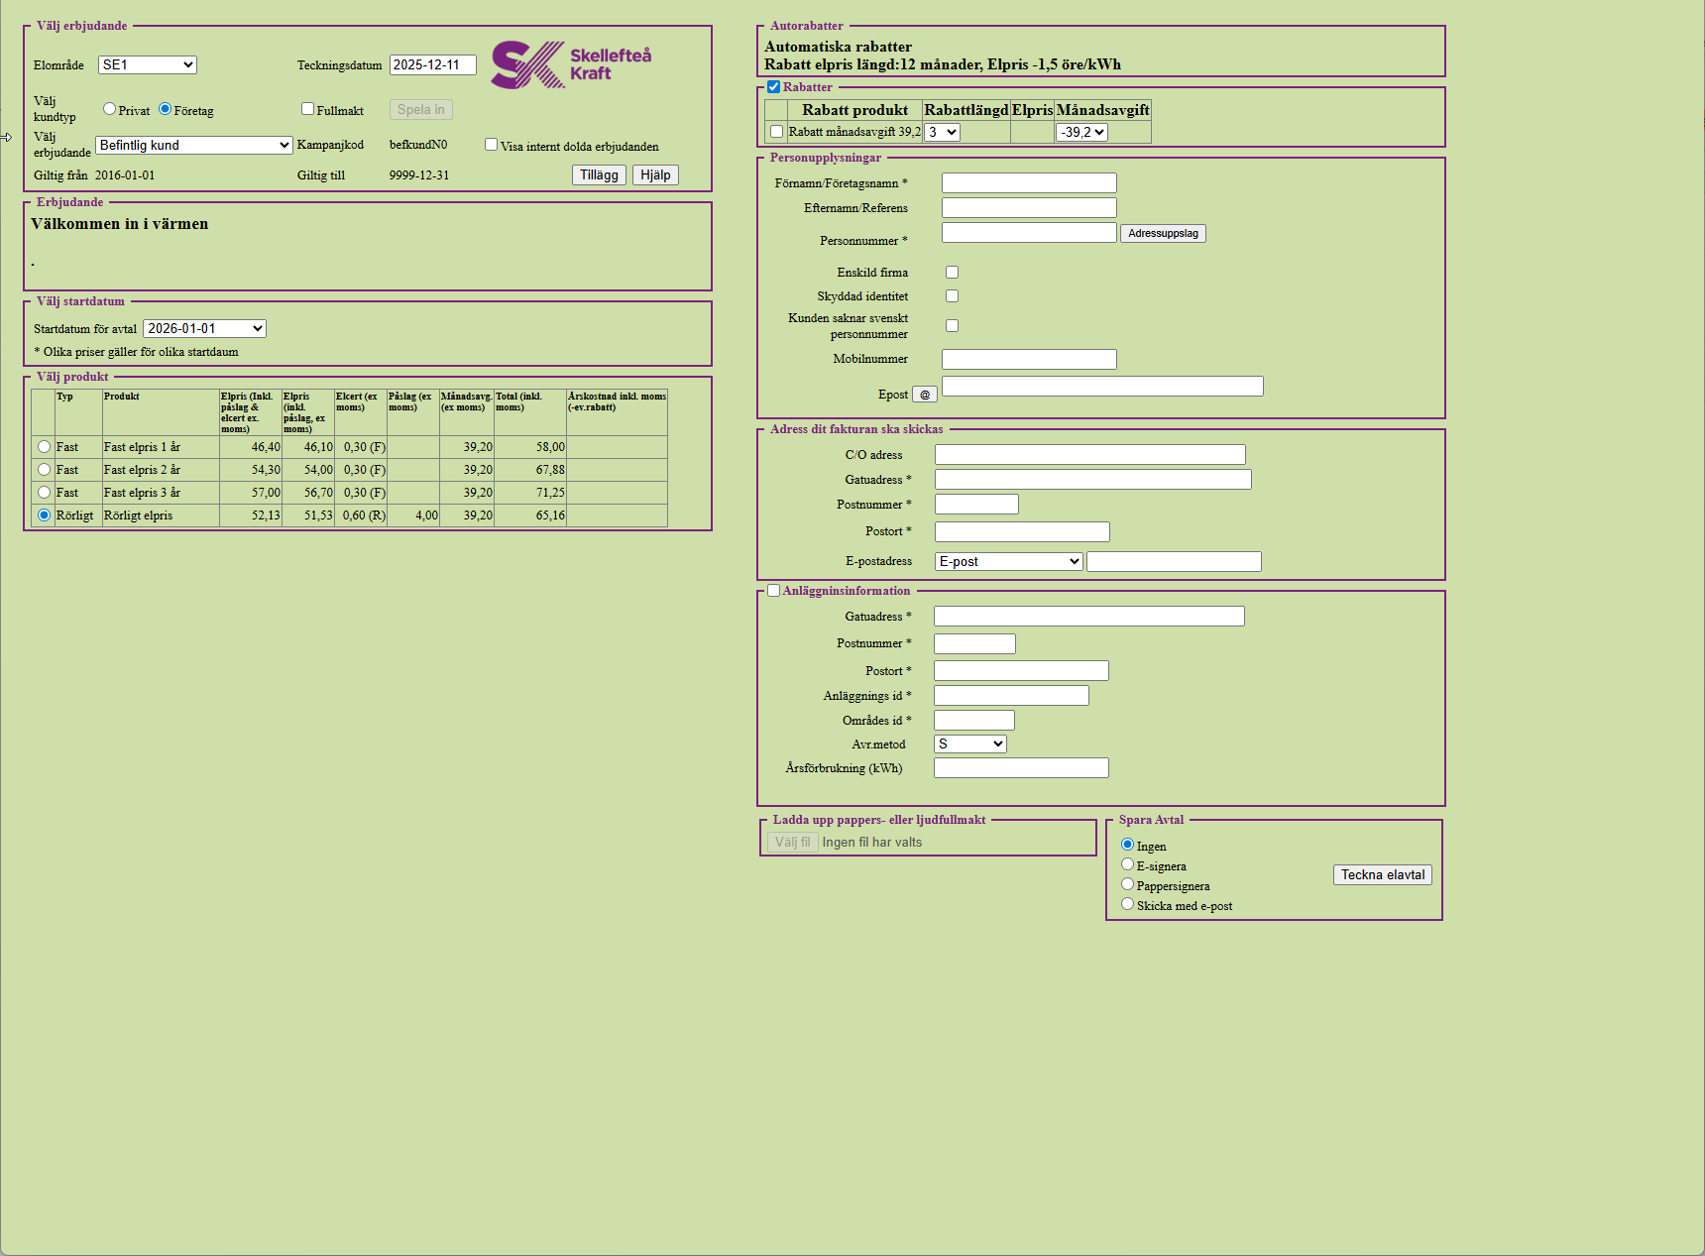
Task: Open the Avr.metod dropdown
Action: coord(969,744)
